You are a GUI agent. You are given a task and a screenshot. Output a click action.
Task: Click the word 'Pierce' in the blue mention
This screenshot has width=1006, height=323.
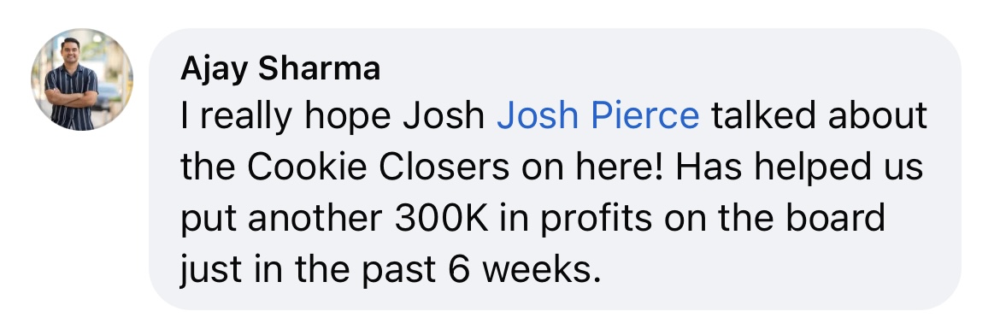(x=644, y=116)
